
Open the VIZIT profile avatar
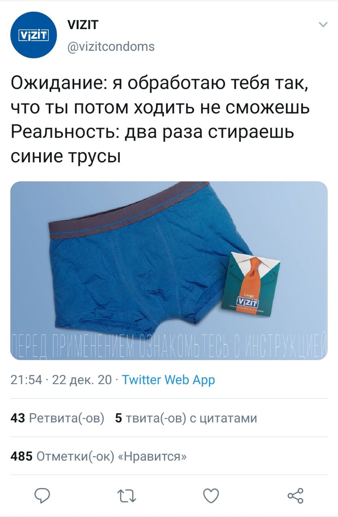coord(33,35)
